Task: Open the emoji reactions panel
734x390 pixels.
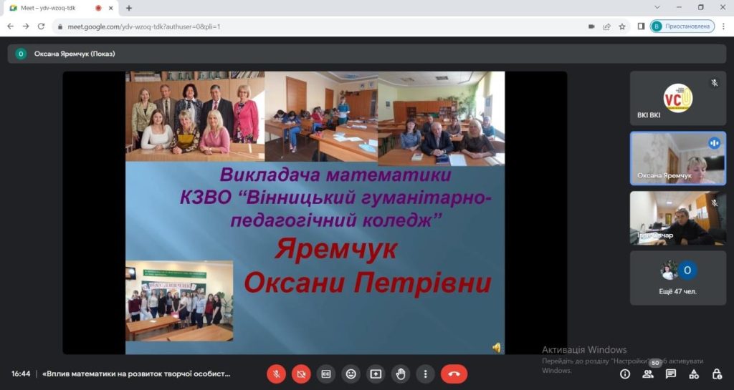Action: [351, 374]
